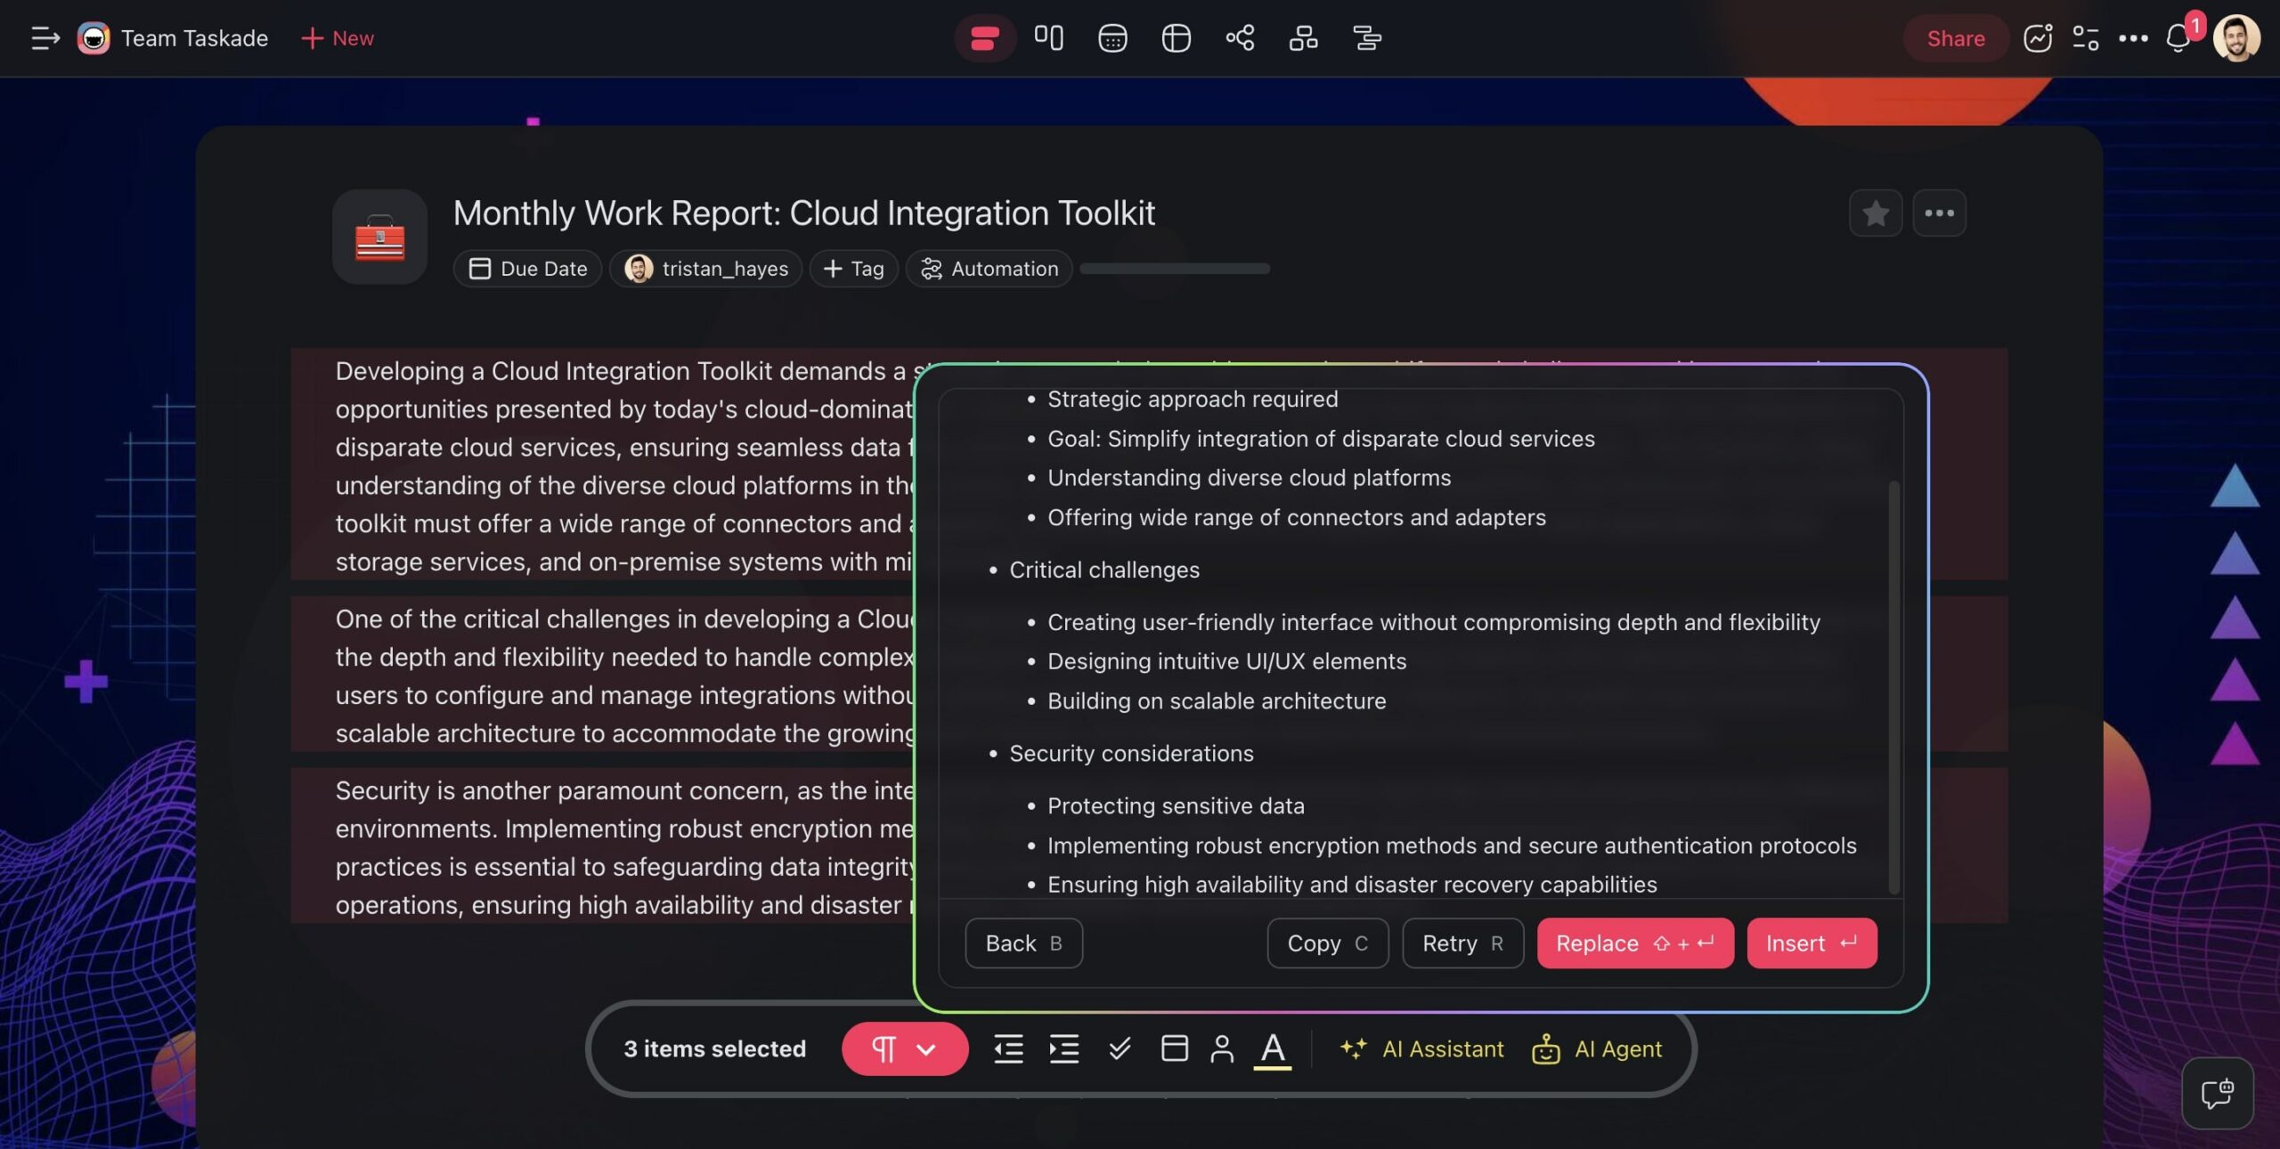Toggle the left sidebar menu
This screenshot has height=1149, width=2280.
(45, 38)
